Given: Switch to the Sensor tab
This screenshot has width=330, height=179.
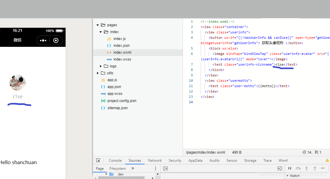Looking at the screenshot, I should (232, 160).
